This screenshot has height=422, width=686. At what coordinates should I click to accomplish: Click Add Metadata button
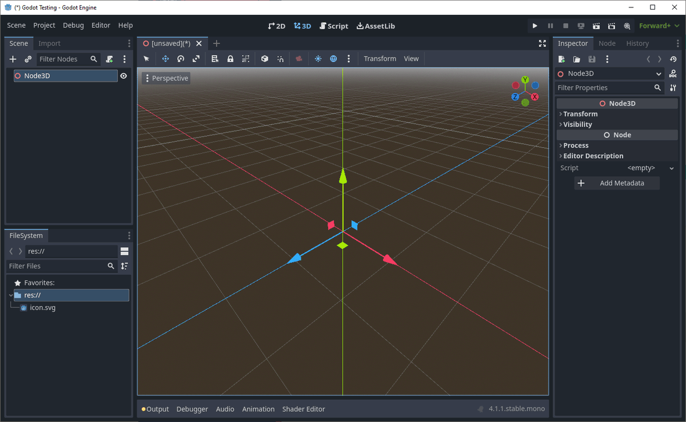(x=617, y=183)
